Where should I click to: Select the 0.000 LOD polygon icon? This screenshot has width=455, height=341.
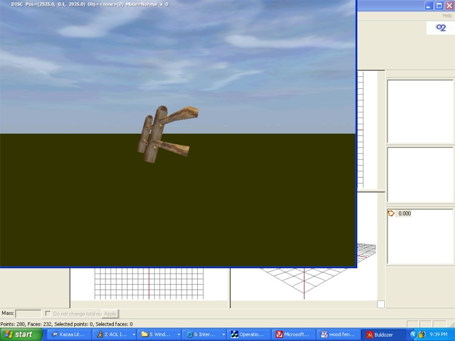point(391,213)
